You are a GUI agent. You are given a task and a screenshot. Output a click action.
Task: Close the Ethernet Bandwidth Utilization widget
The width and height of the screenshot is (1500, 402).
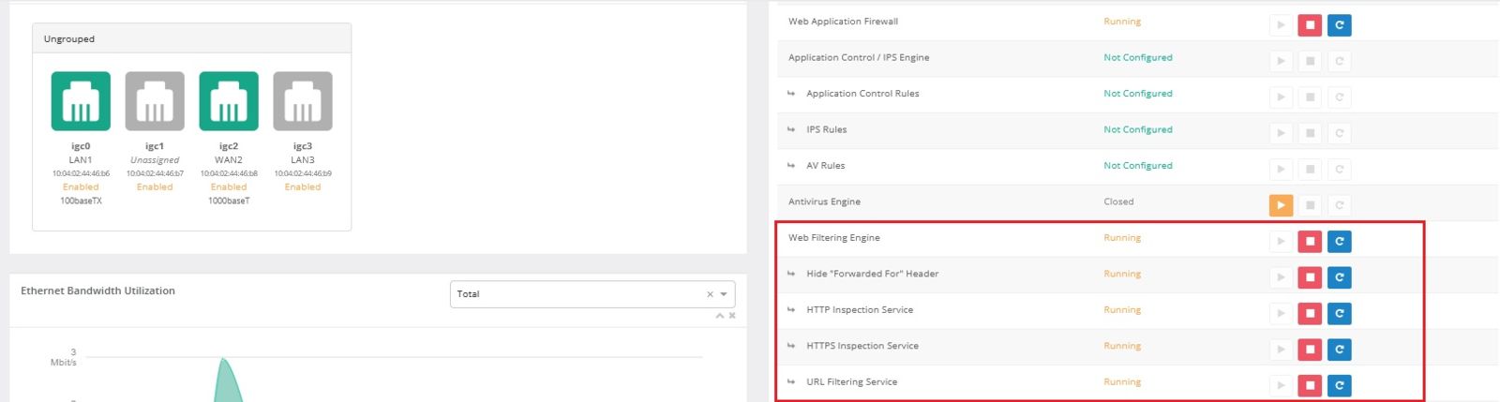[732, 316]
